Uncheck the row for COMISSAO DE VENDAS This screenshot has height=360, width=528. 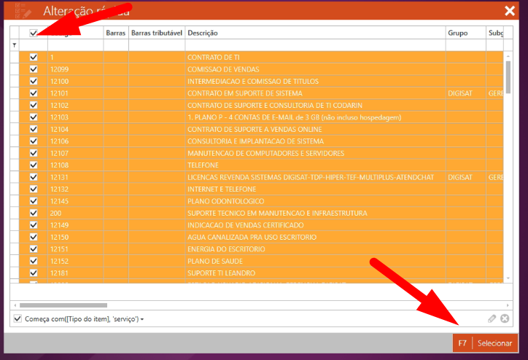(x=33, y=69)
